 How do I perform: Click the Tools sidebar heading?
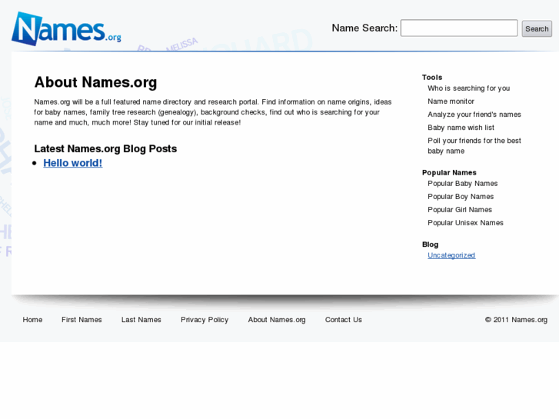coord(432,78)
